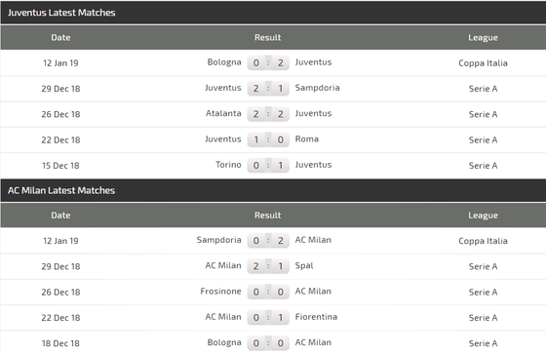
Task: Select Sampdoria in the Juventus 2:1 match
Action: coord(317,88)
